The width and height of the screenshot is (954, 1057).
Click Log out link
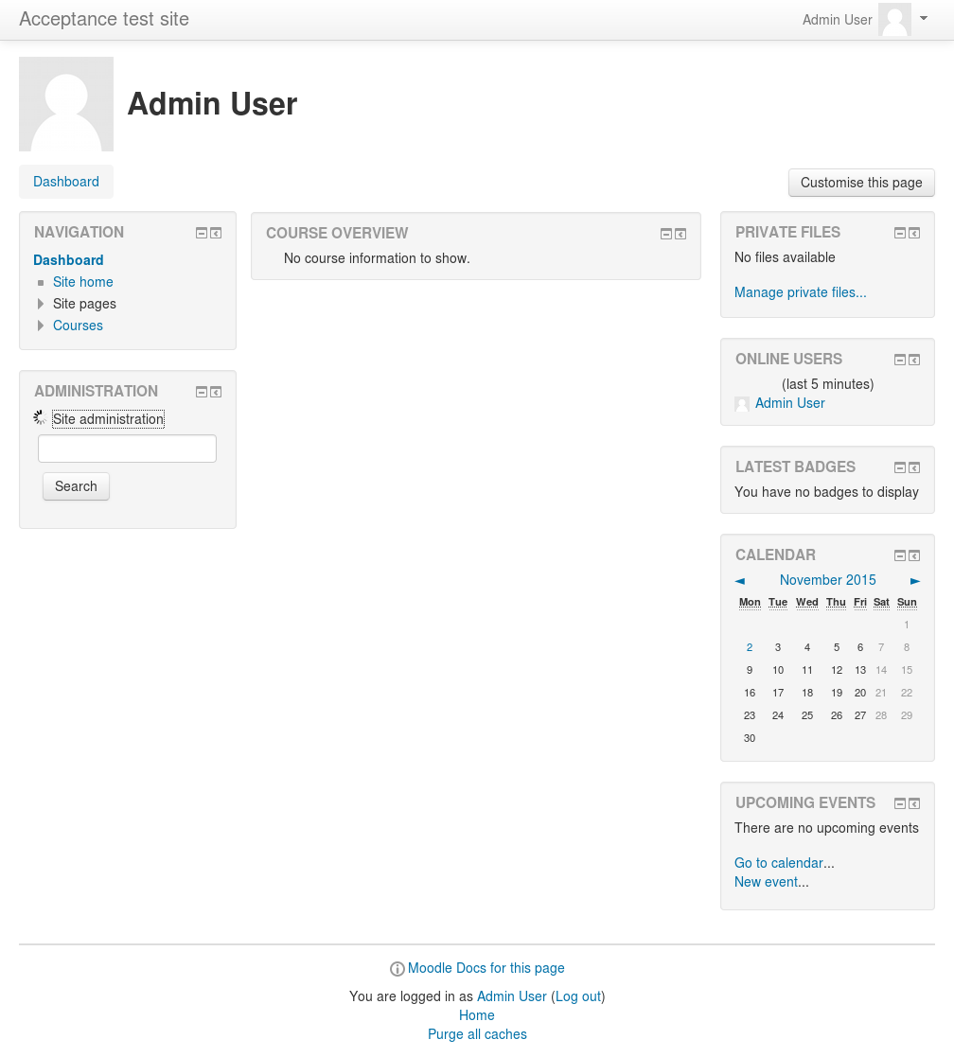[x=577, y=997]
